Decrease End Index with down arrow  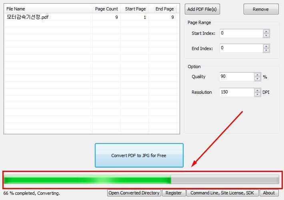point(266,51)
